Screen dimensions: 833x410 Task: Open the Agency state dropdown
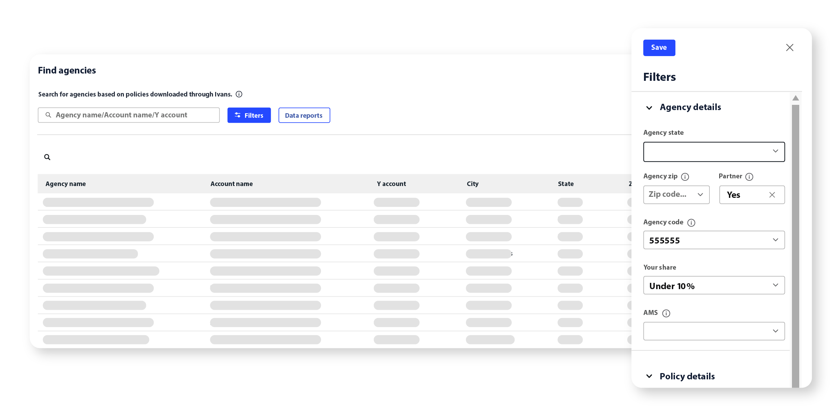pos(714,152)
